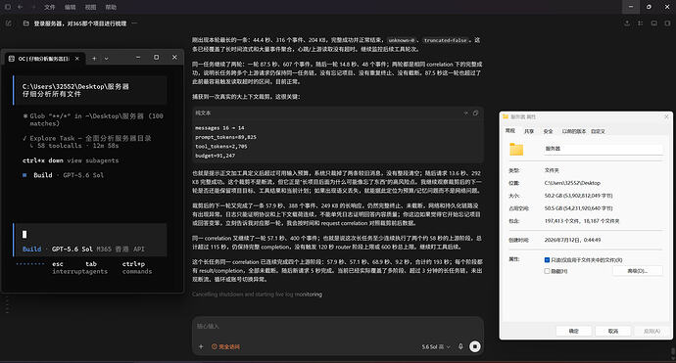Switch to the 共享 tab in the properties dialog
Screen dimensions: 676x363
click(529, 131)
